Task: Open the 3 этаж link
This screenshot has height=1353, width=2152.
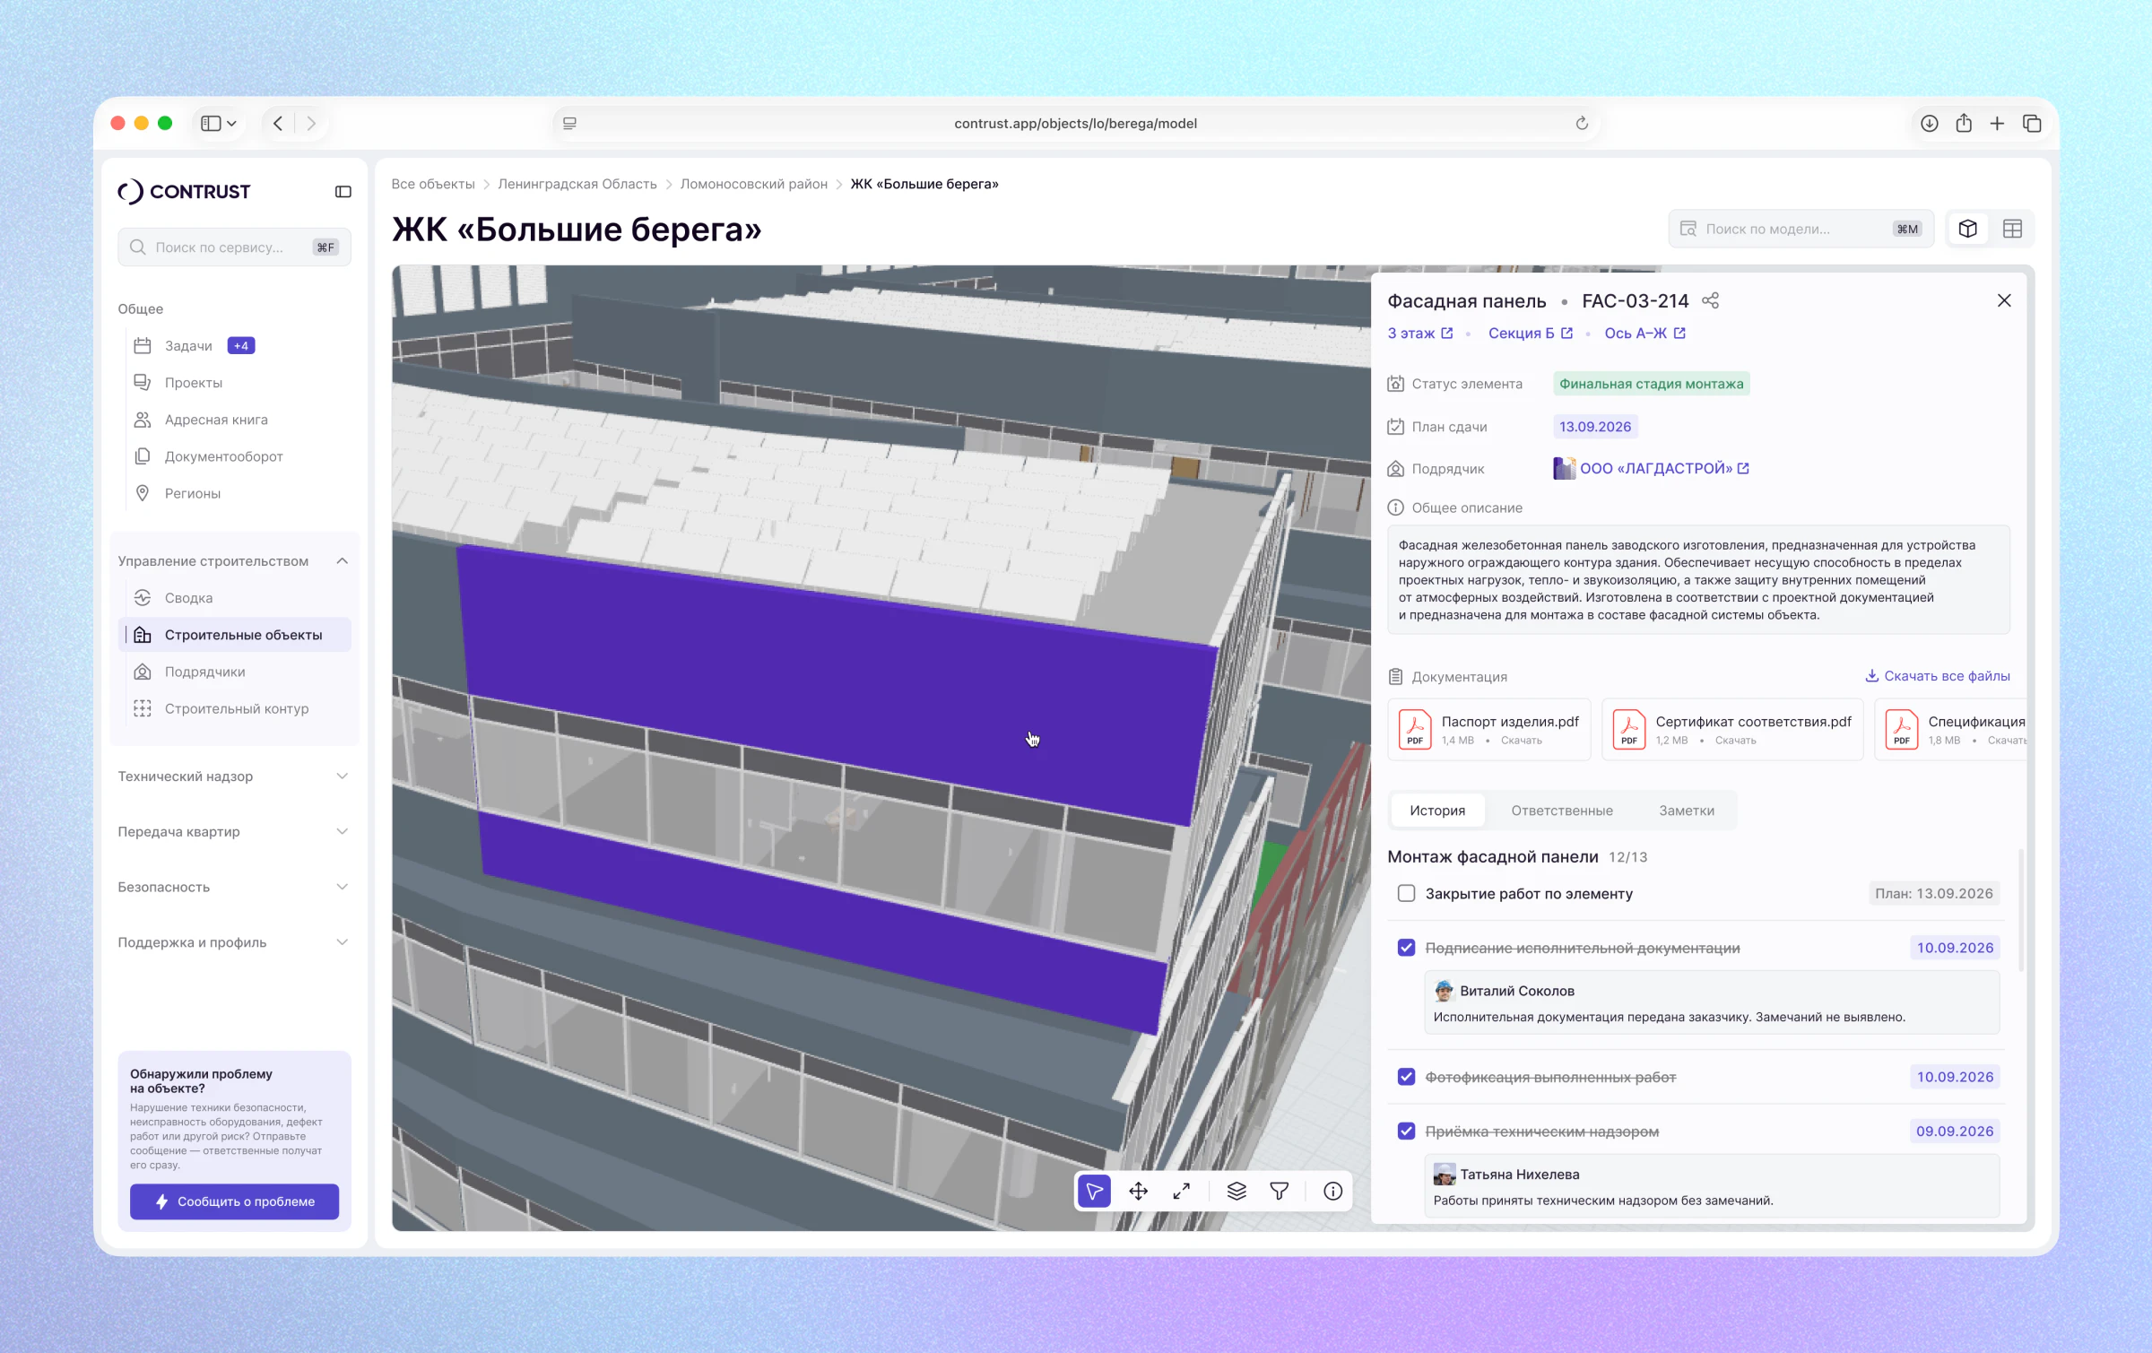Action: 1420,334
